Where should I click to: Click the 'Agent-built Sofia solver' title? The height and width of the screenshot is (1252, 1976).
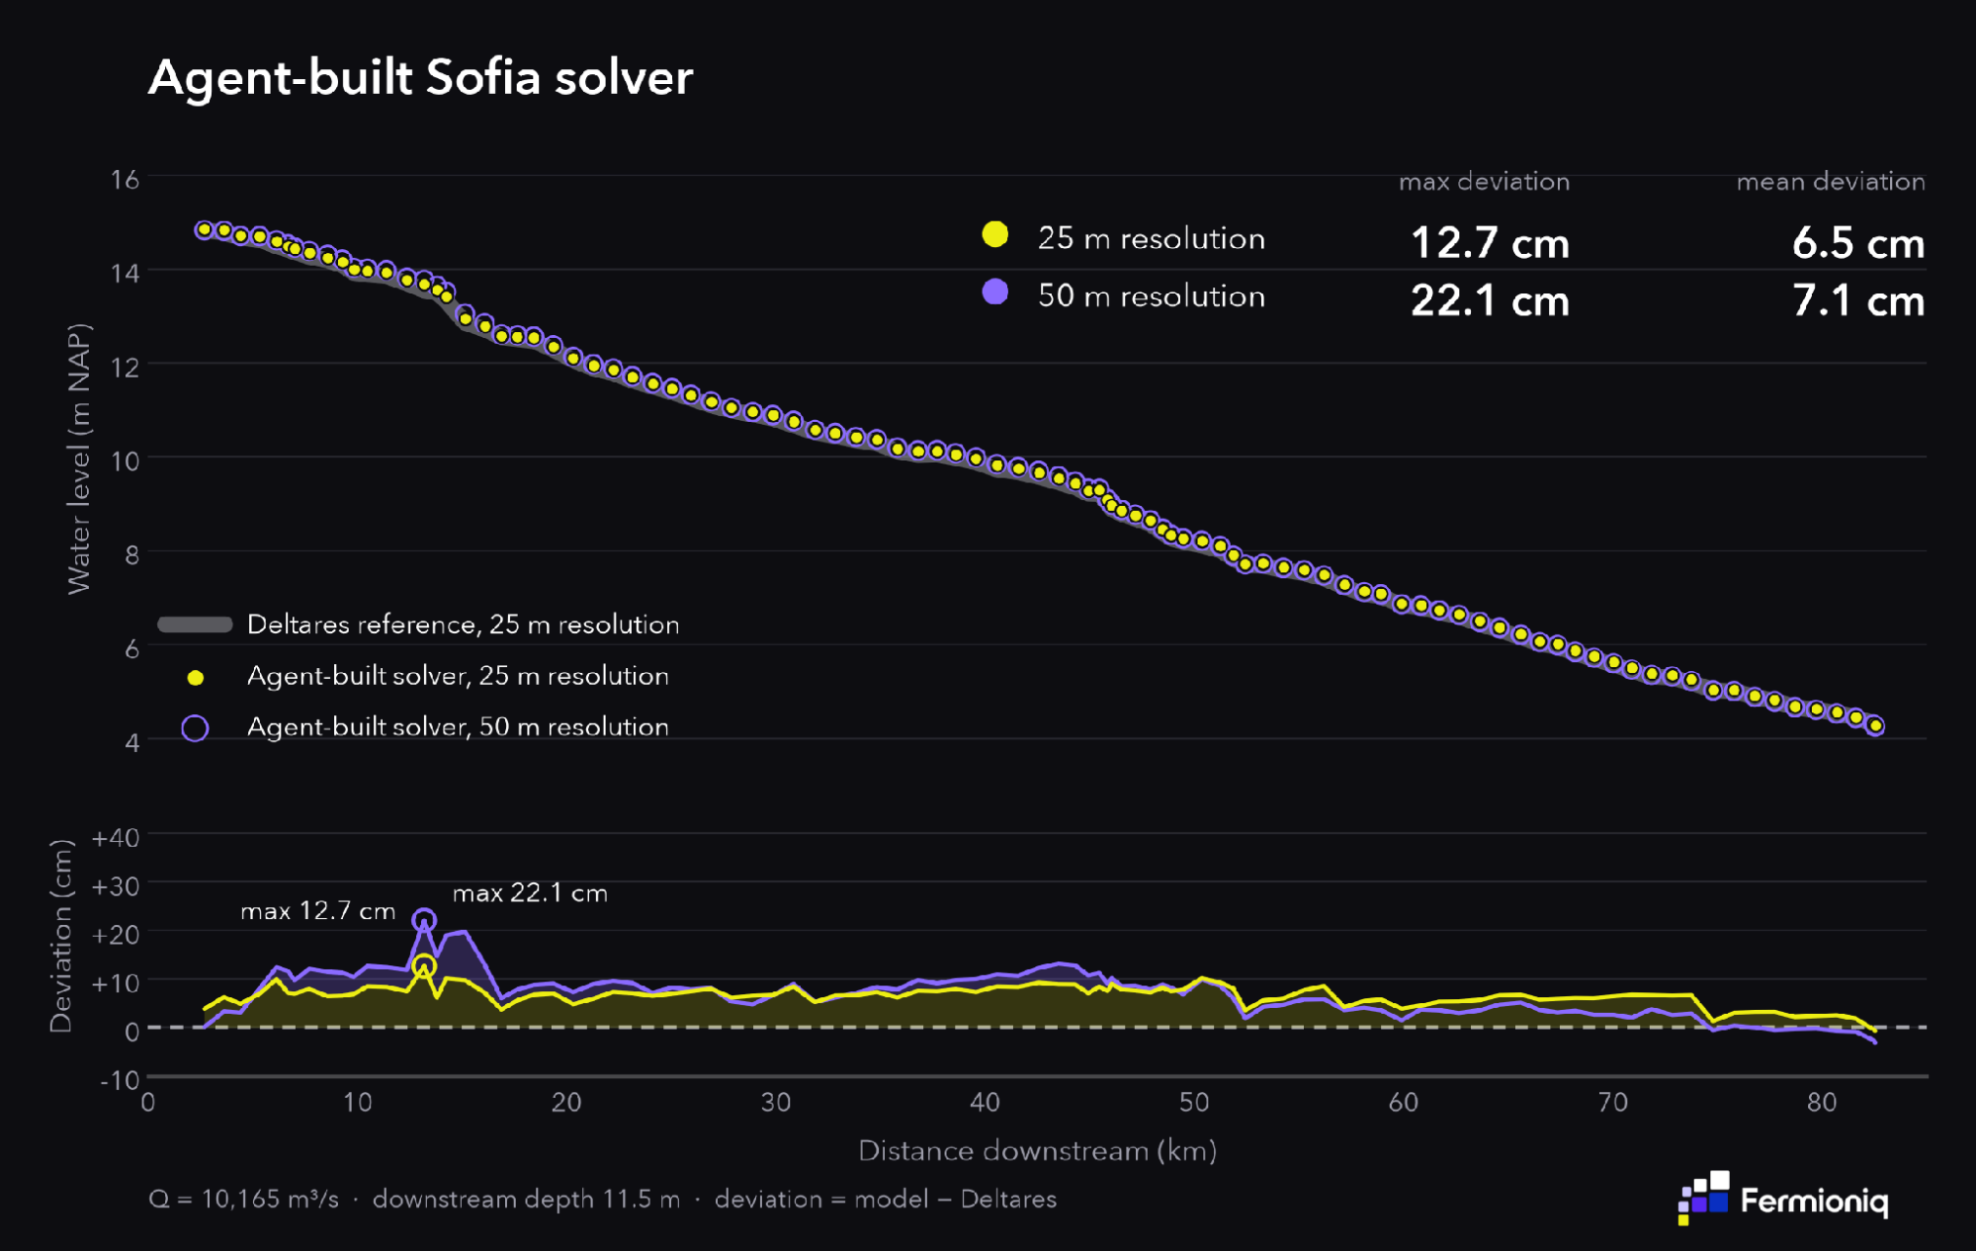coord(421,77)
